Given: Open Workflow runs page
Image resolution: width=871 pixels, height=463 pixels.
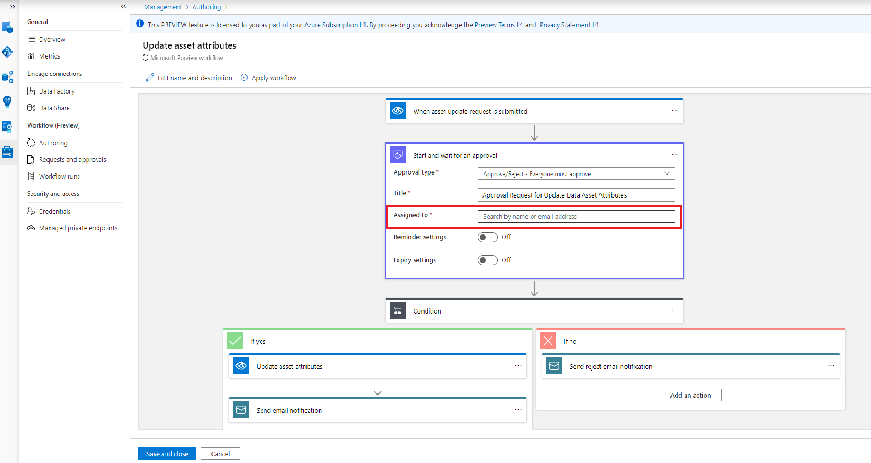Looking at the screenshot, I should pyautogui.click(x=60, y=176).
